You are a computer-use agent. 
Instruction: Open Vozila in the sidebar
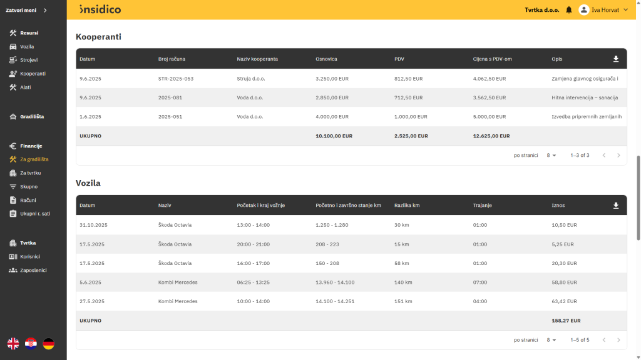(x=26, y=46)
